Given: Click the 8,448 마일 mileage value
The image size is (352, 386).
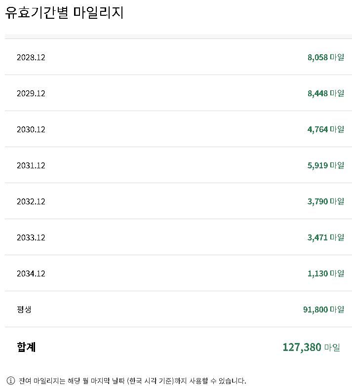Looking at the screenshot, I should click(x=325, y=93).
